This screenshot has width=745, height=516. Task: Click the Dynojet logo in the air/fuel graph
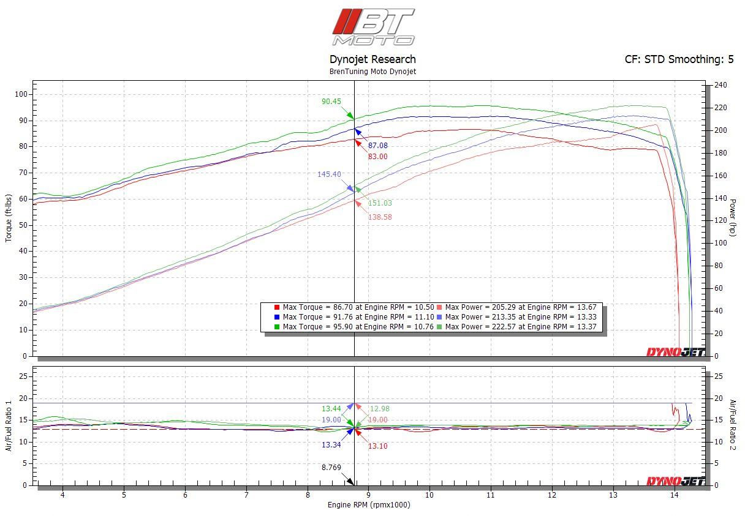(x=676, y=480)
